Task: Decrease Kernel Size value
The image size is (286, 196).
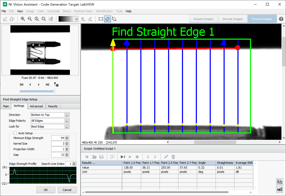Action: (x=67, y=145)
